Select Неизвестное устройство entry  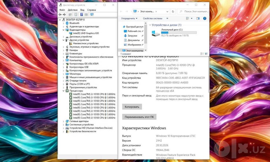coord(86,43)
